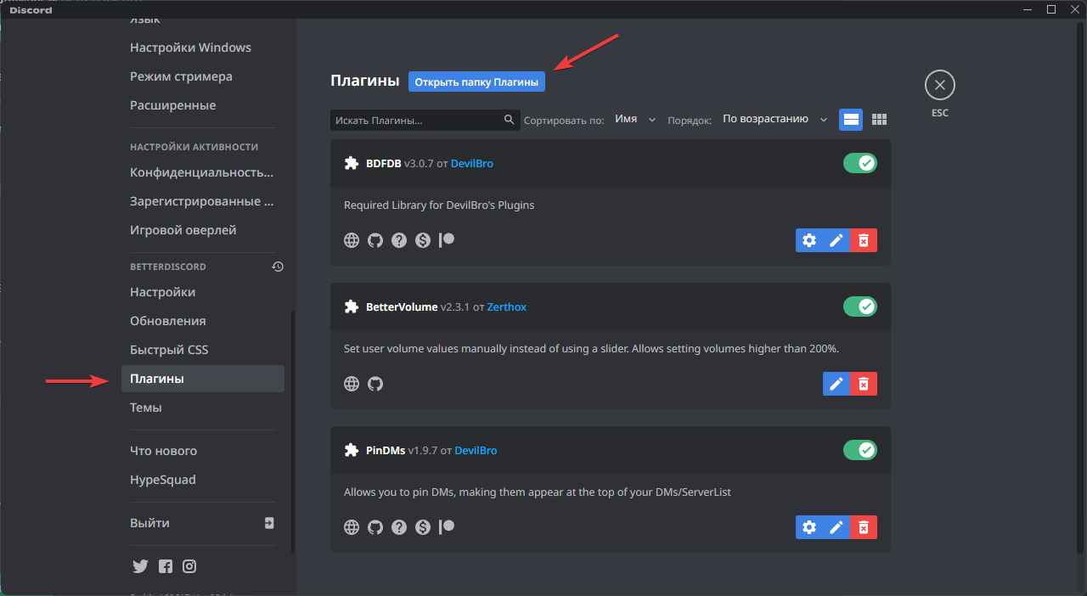The image size is (1087, 596).
Task: Switch plugins to grid view
Action: point(880,120)
